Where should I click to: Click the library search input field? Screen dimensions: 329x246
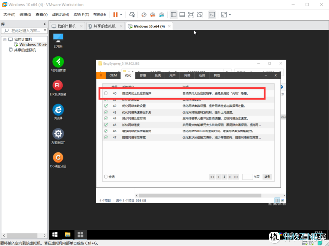point(24,31)
